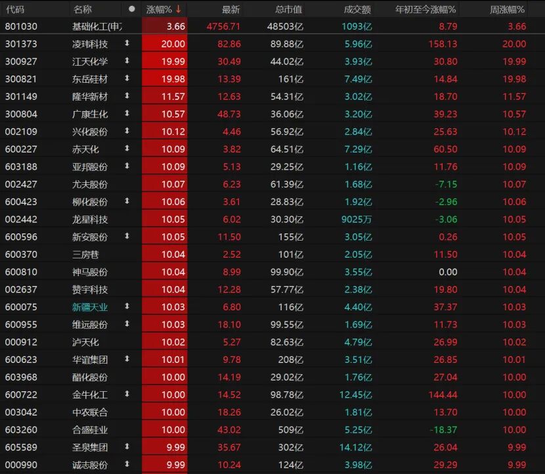Click turnover value 14.12亿
545x474 pixels.
pyautogui.click(x=356, y=447)
